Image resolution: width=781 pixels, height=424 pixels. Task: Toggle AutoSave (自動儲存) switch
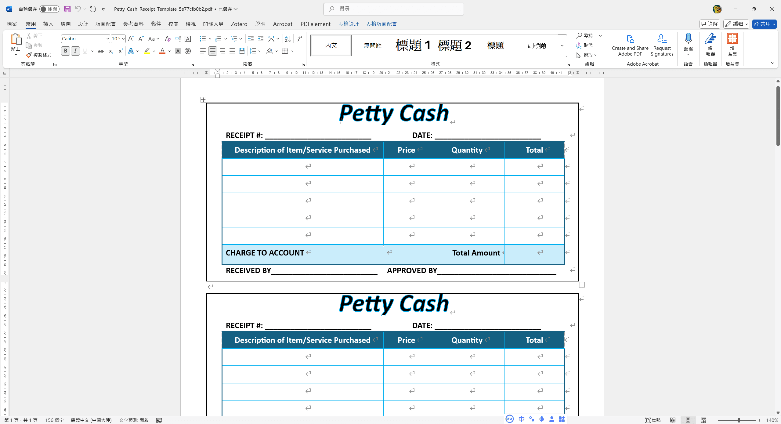[49, 9]
